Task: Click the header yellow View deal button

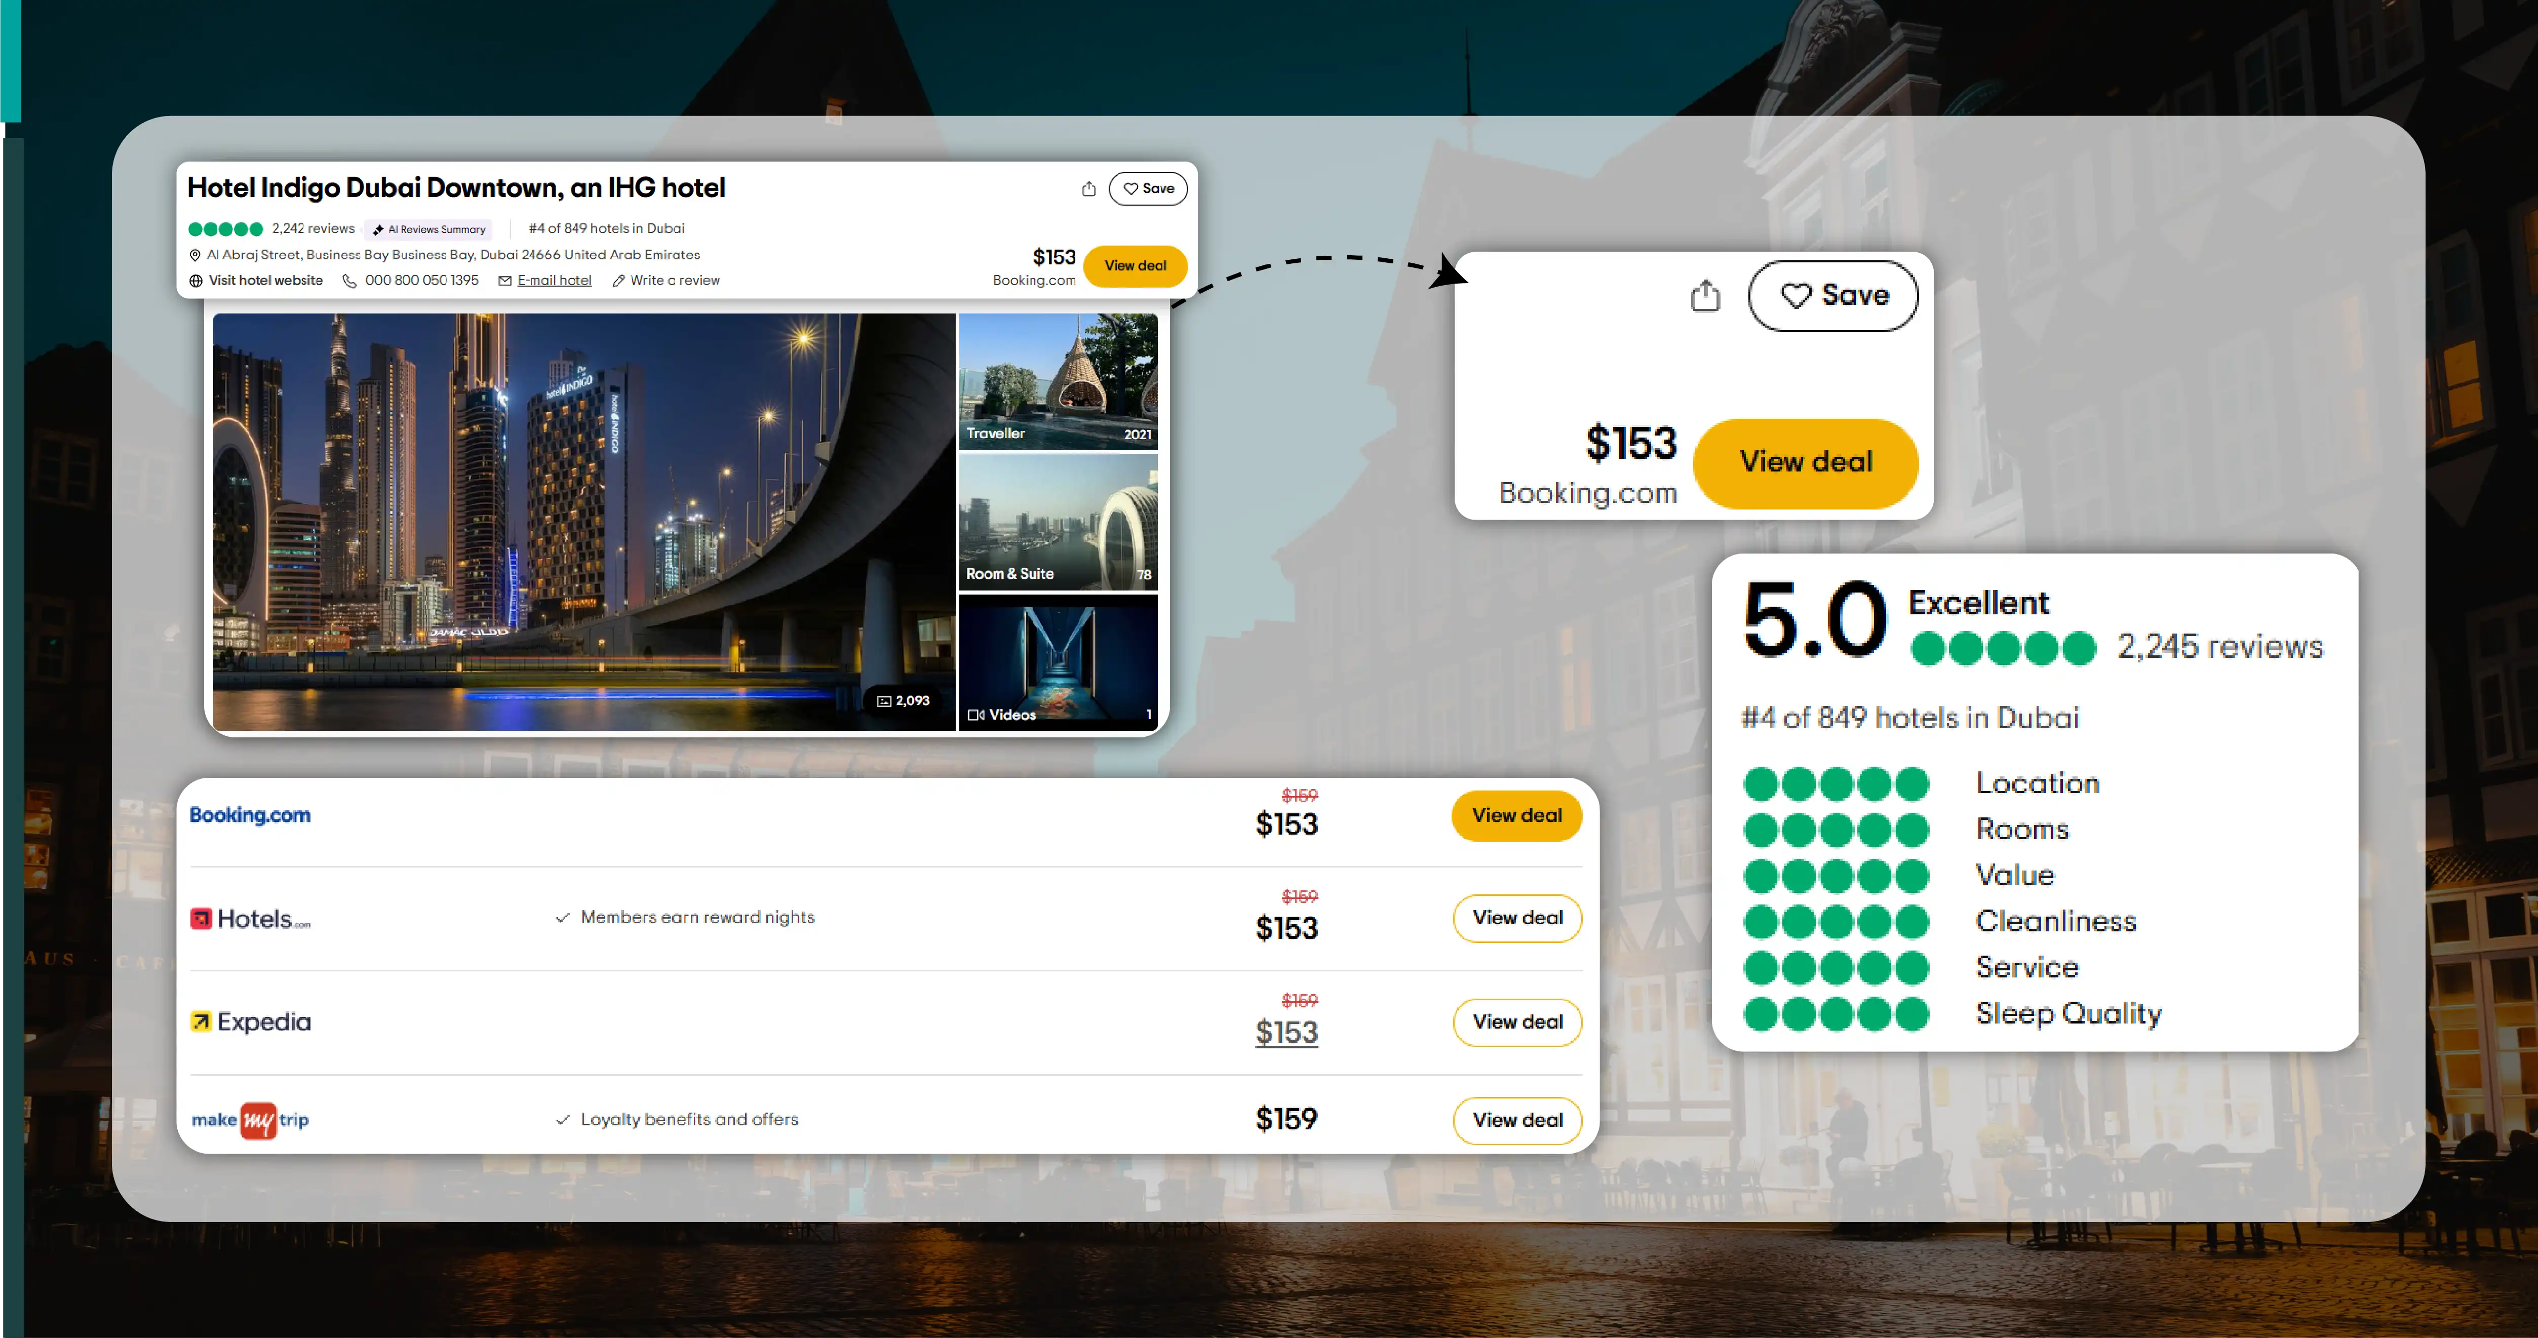Action: pos(1135,266)
